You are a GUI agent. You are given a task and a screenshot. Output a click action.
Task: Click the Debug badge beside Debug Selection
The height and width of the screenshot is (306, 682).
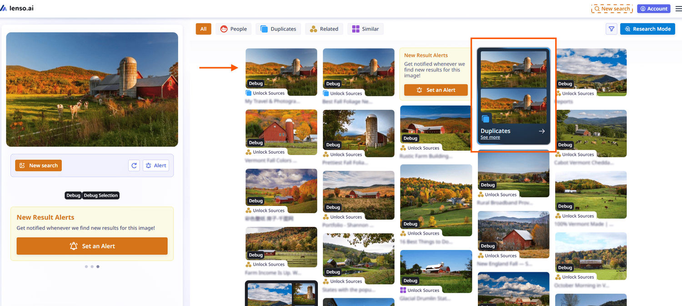point(73,196)
